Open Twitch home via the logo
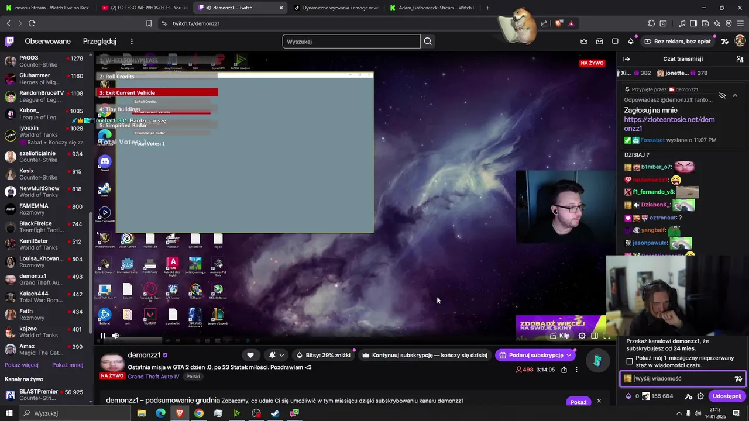 pos(9,42)
